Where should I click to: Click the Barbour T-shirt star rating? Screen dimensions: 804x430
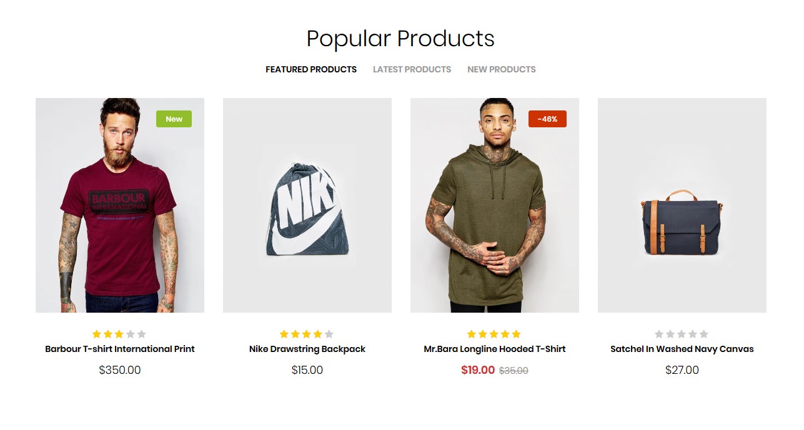(119, 334)
